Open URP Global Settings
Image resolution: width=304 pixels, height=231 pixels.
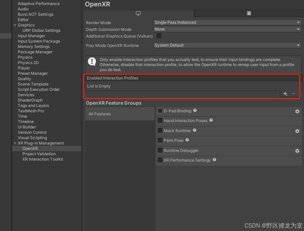tap(41, 31)
